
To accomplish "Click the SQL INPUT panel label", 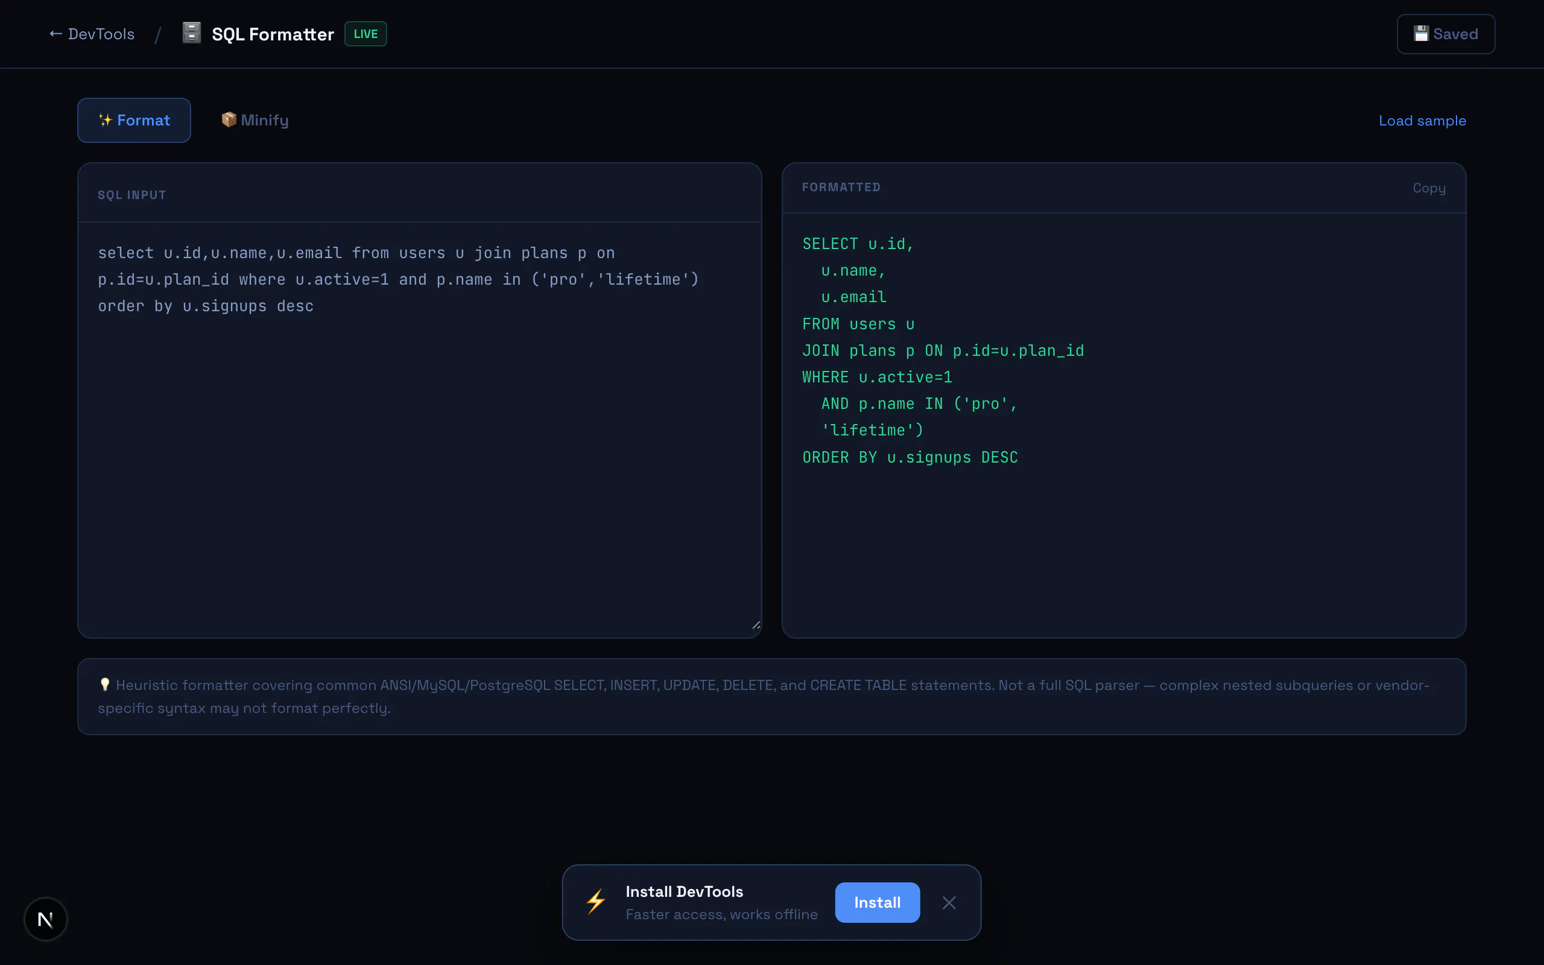I will tap(131, 195).
